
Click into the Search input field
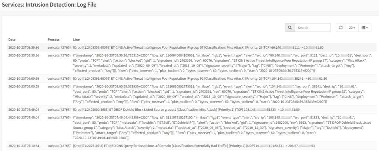tap(313, 27)
